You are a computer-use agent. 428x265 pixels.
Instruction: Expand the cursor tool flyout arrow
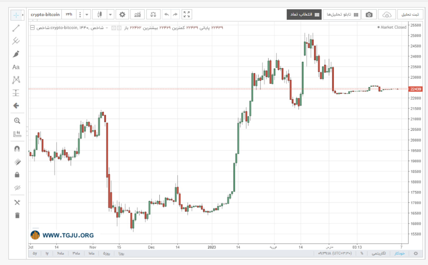point(23,15)
